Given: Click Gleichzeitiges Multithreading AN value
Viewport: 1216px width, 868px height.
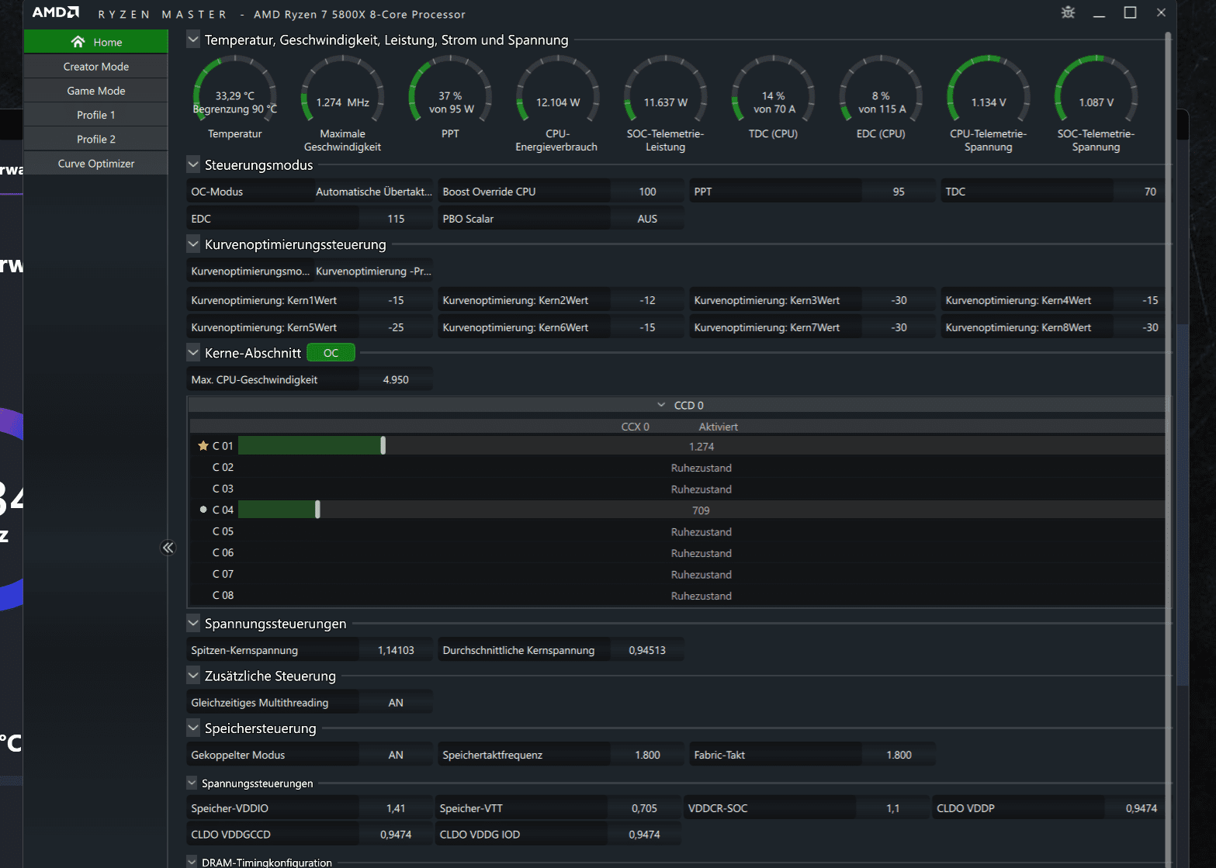Looking at the screenshot, I should (x=396, y=703).
